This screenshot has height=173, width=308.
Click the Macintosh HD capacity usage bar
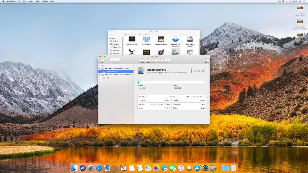(171, 82)
